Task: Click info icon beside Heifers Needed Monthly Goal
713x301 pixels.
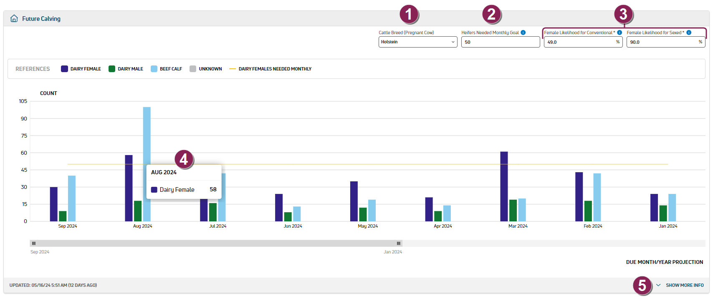Action: coord(523,33)
